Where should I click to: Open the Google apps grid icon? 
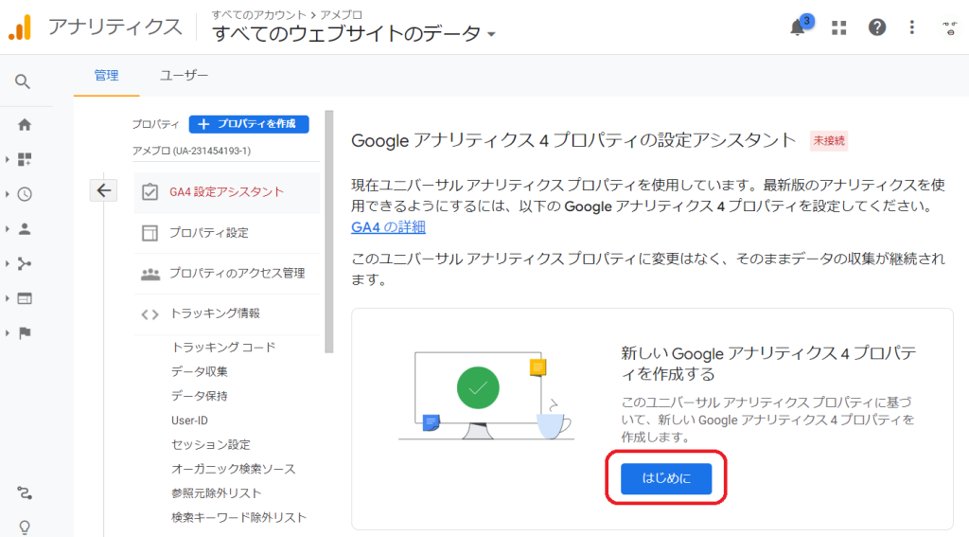838,27
